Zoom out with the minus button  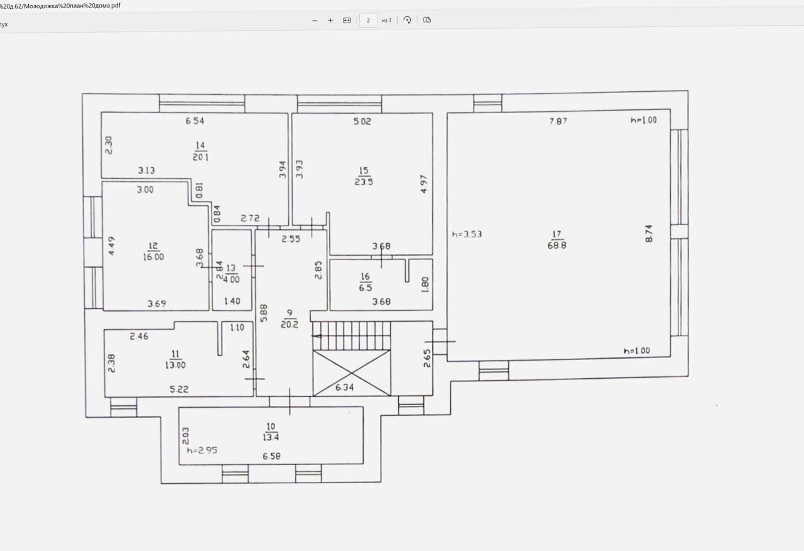(315, 20)
